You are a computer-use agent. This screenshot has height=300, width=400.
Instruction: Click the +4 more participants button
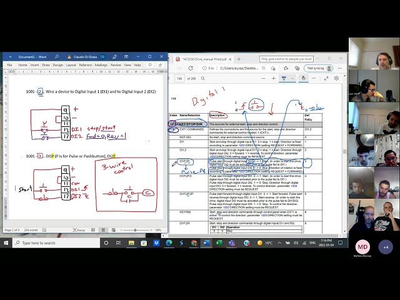tap(386, 247)
